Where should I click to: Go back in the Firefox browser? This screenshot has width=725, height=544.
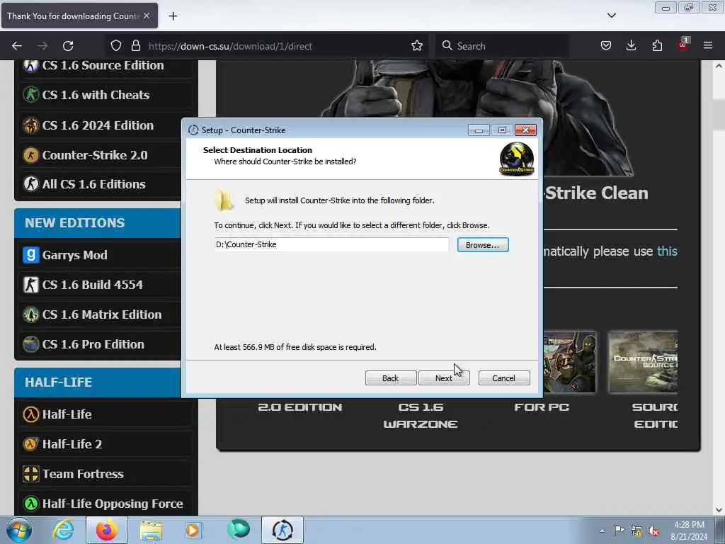(17, 46)
